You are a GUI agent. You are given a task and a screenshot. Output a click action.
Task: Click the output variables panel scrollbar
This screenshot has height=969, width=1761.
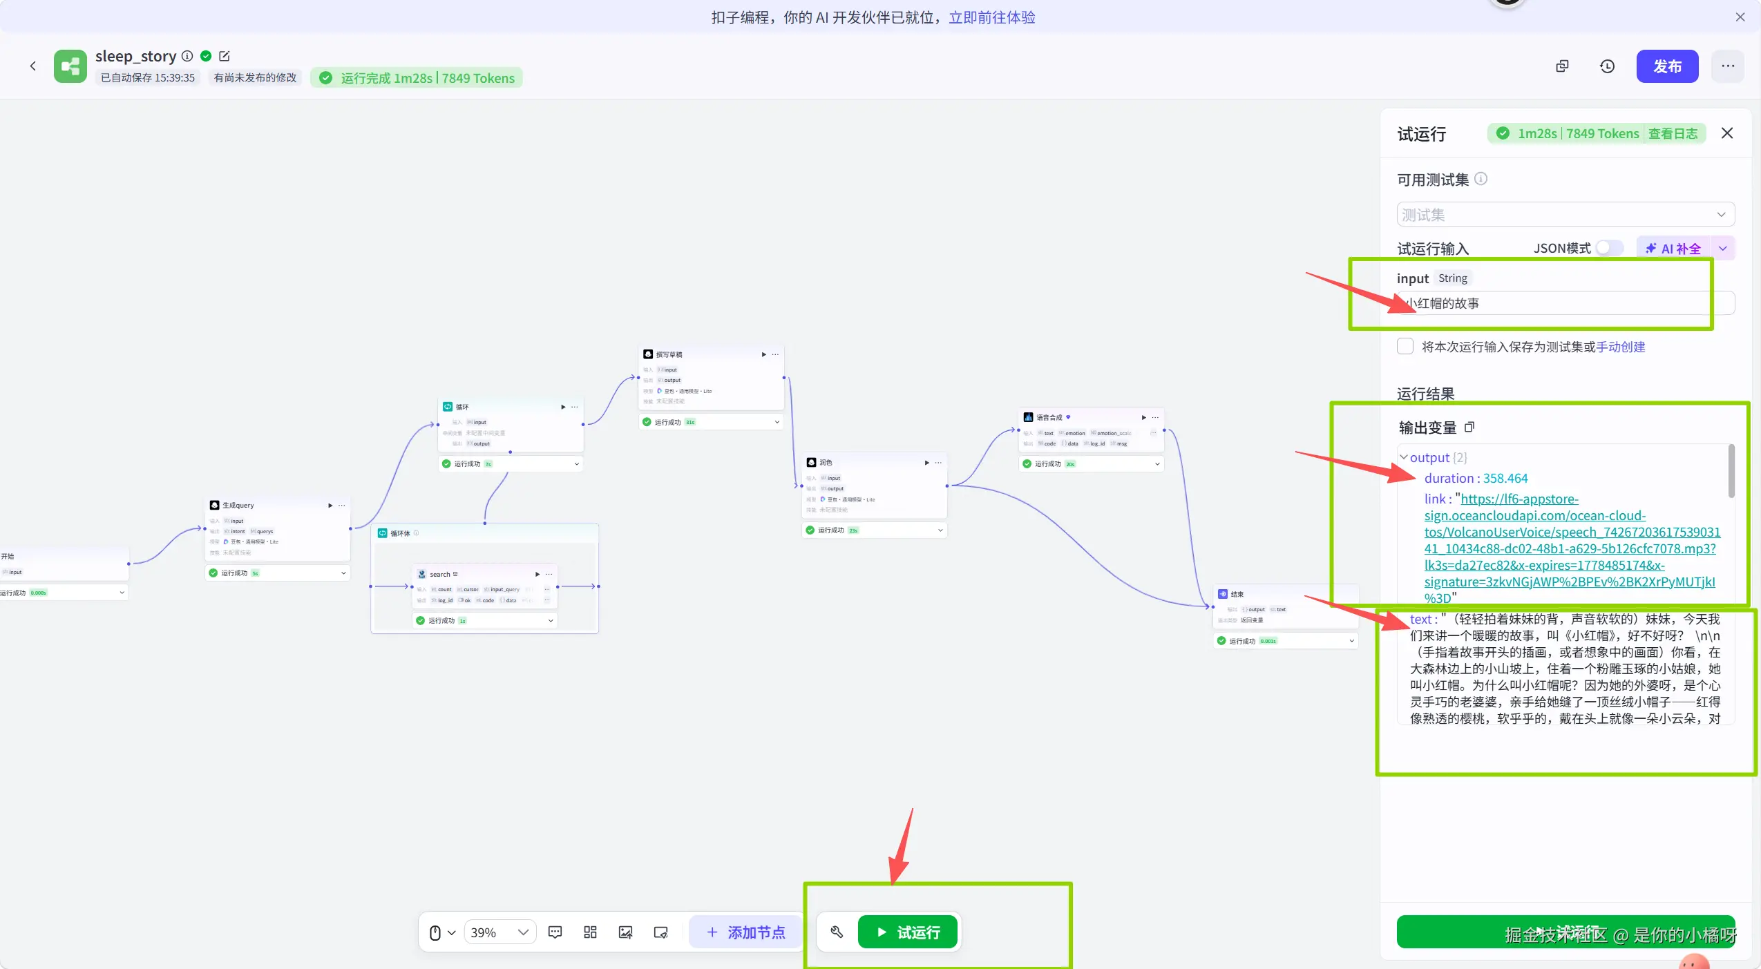(1731, 471)
